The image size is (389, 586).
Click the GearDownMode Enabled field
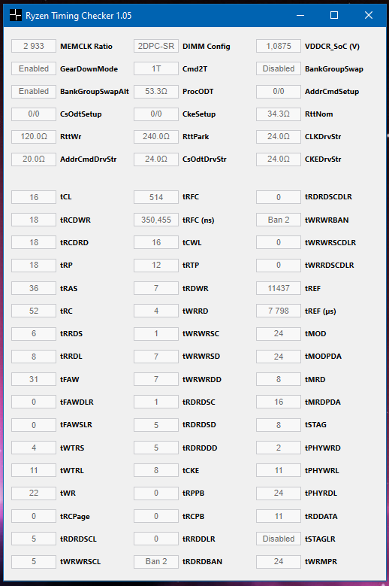tap(34, 68)
